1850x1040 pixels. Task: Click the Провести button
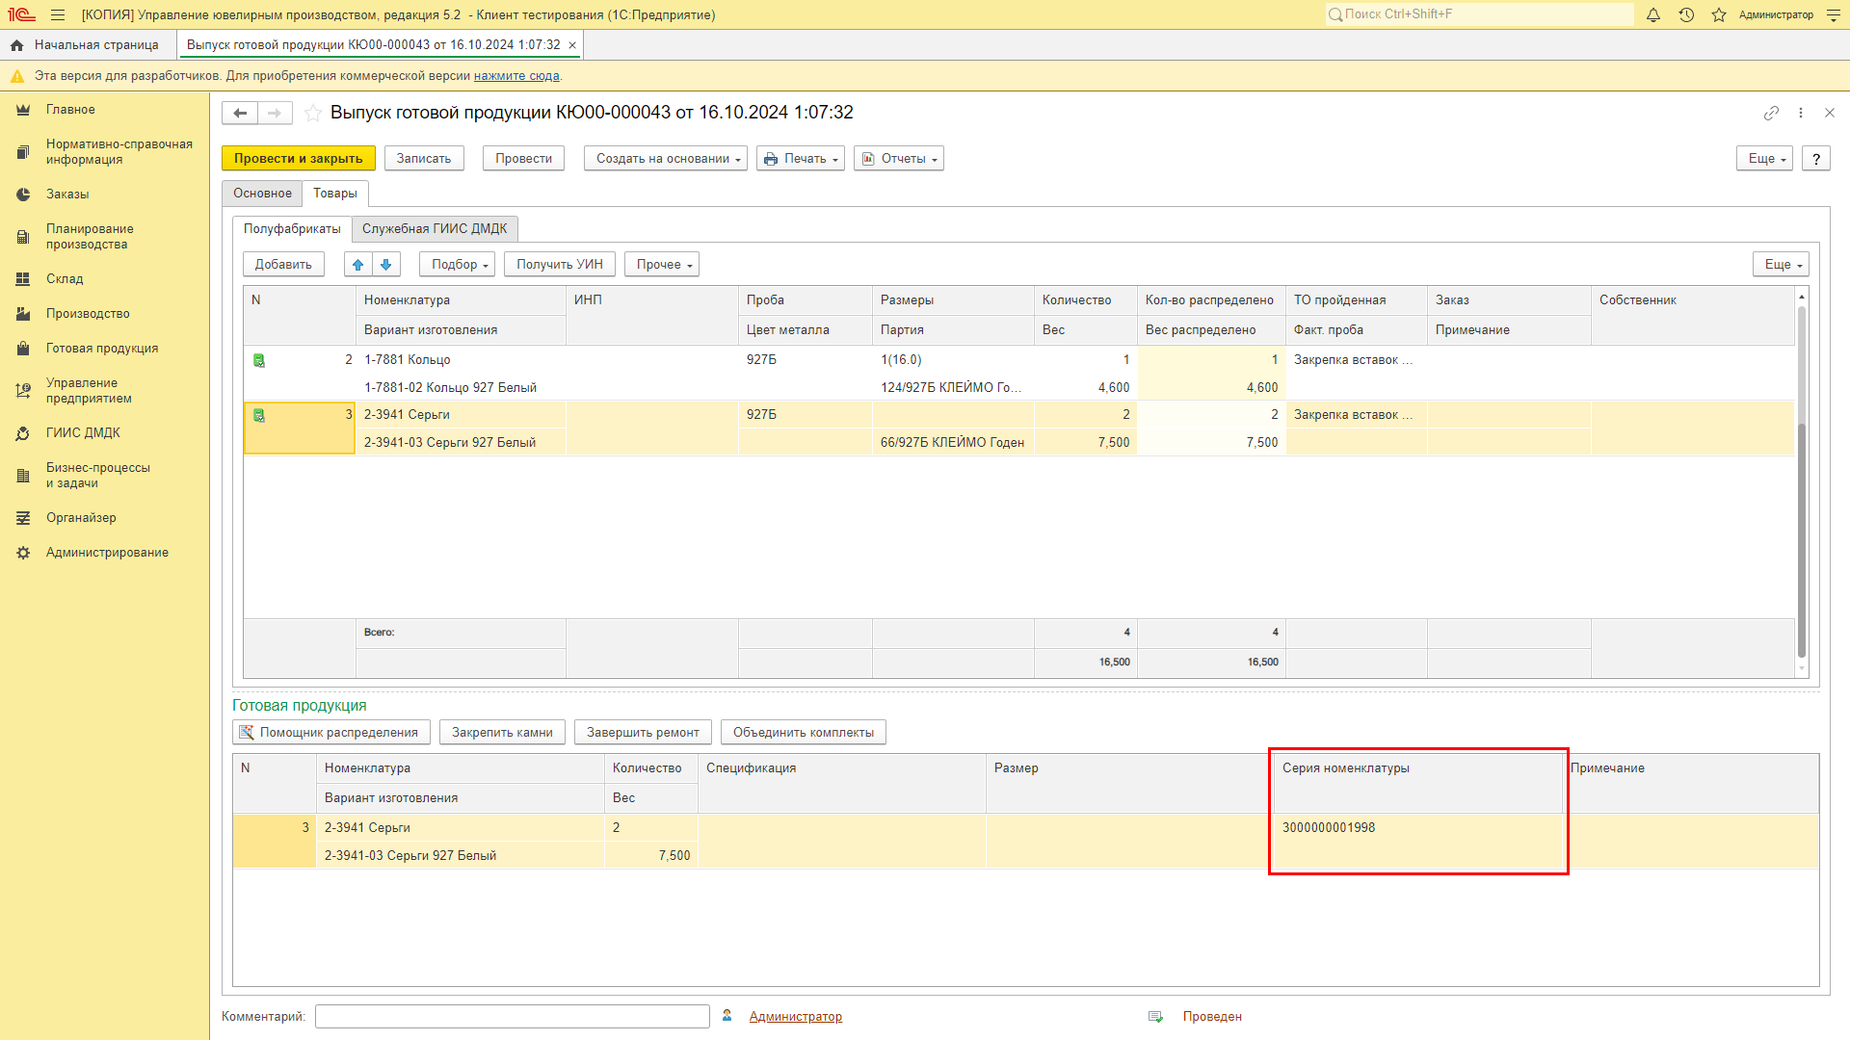(524, 159)
